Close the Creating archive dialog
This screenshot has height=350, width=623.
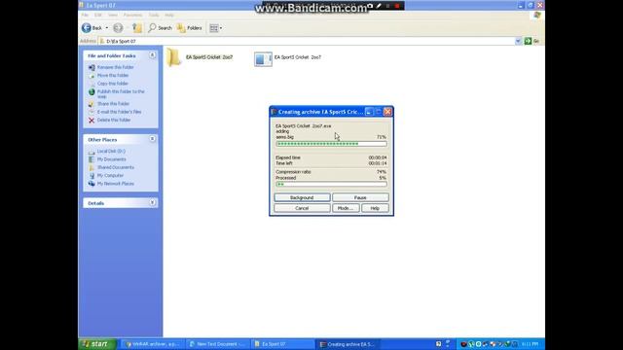pos(387,112)
